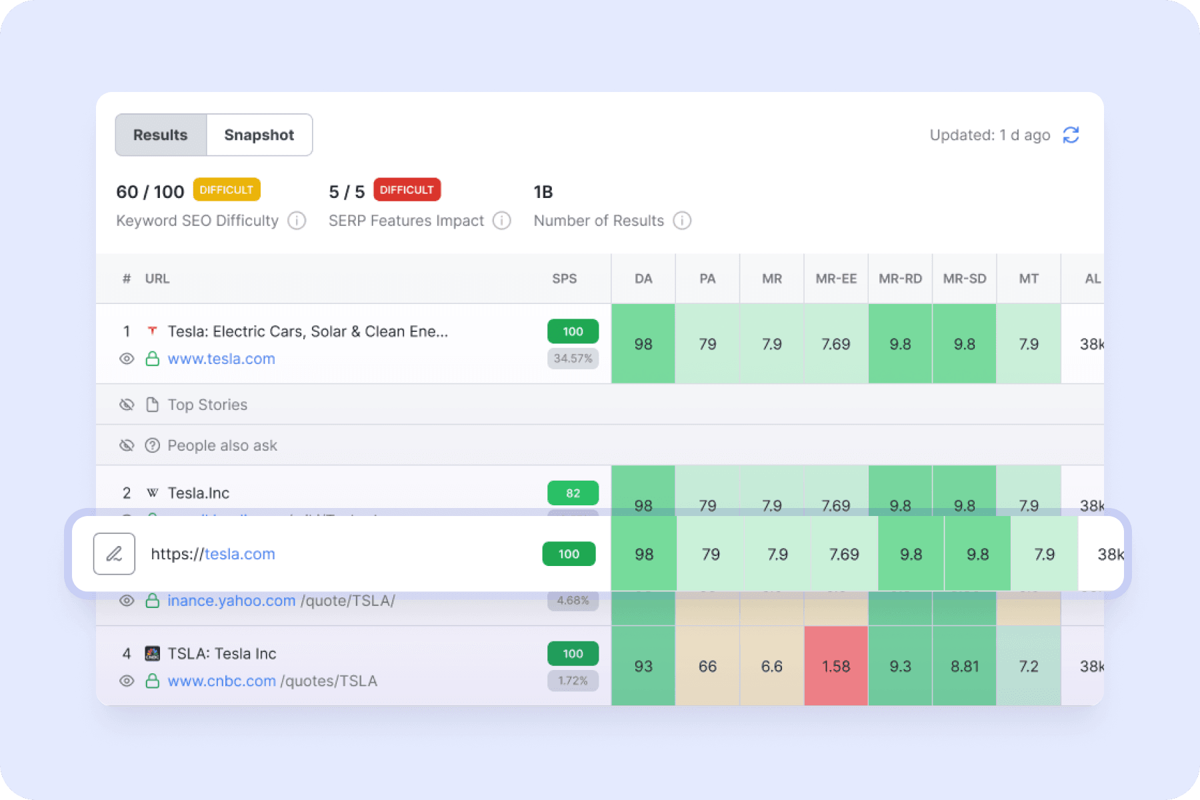Click 34.57% value under Tesla row SPS
Screen dimensions: 1200x800
573,359
